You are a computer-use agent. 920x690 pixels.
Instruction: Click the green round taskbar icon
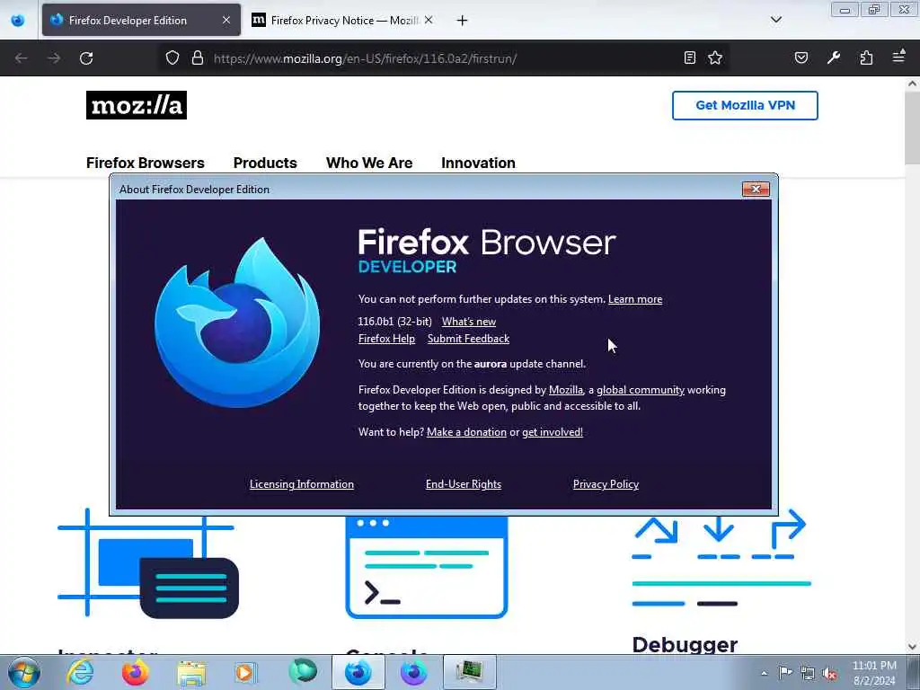pos(303,671)
